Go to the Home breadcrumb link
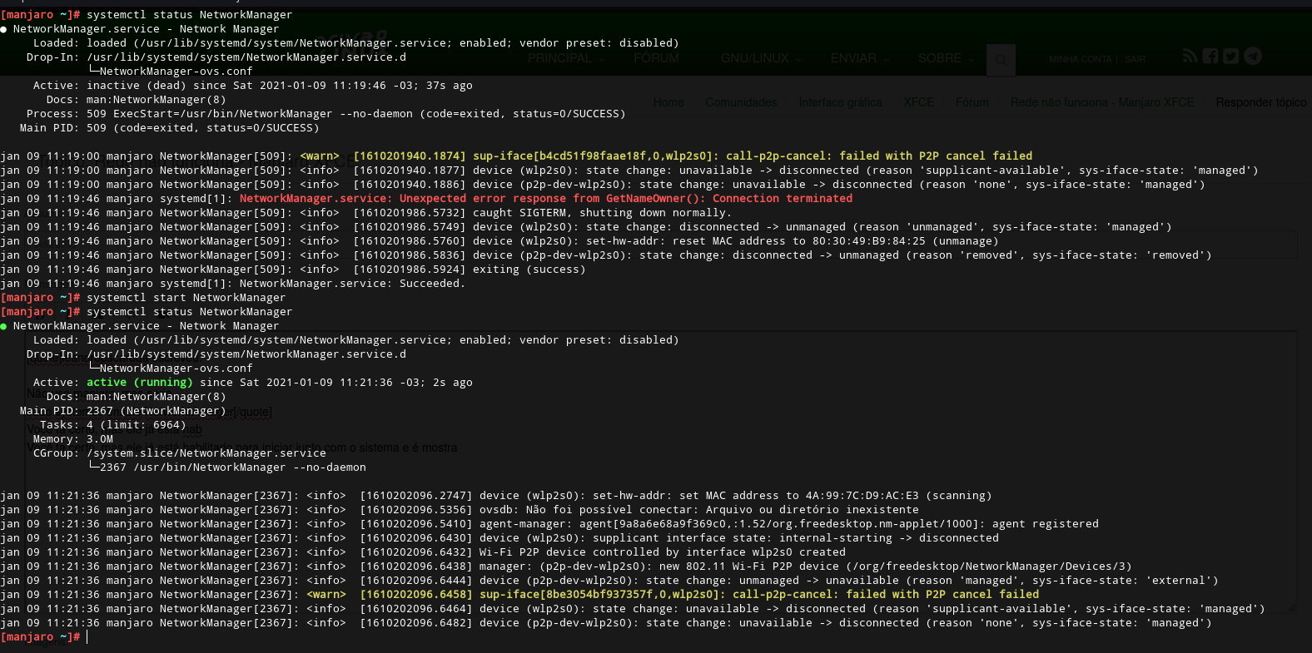The width and height of the screenshot is (1312, 653). click(x=668, y=102)
